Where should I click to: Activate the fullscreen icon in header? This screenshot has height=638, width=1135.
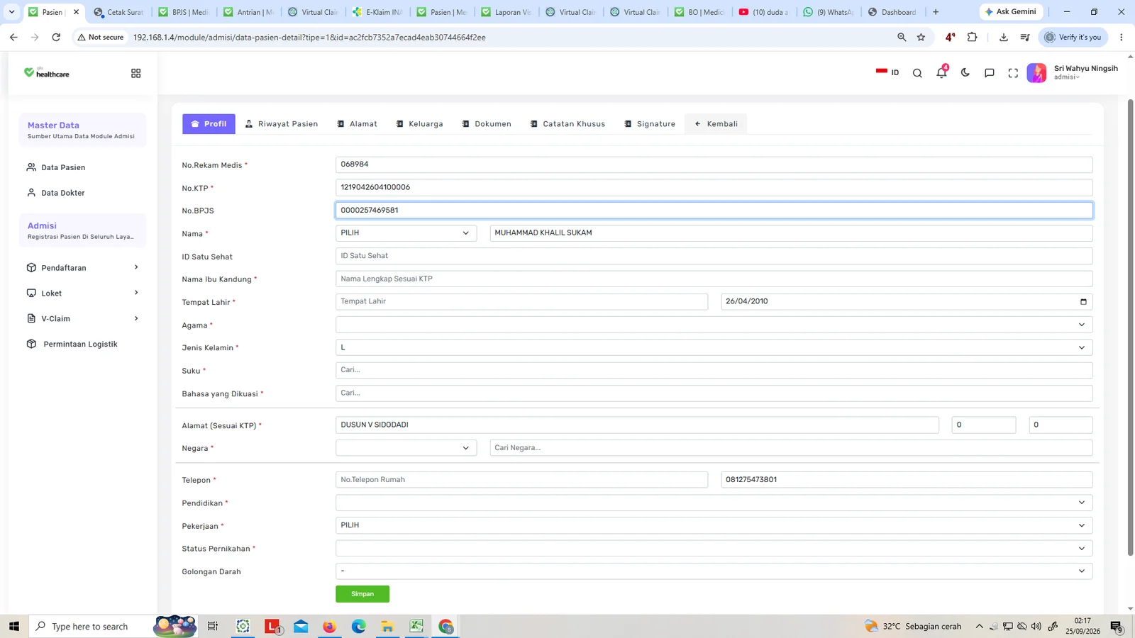pyautogui.click(x=1013, y=73)
